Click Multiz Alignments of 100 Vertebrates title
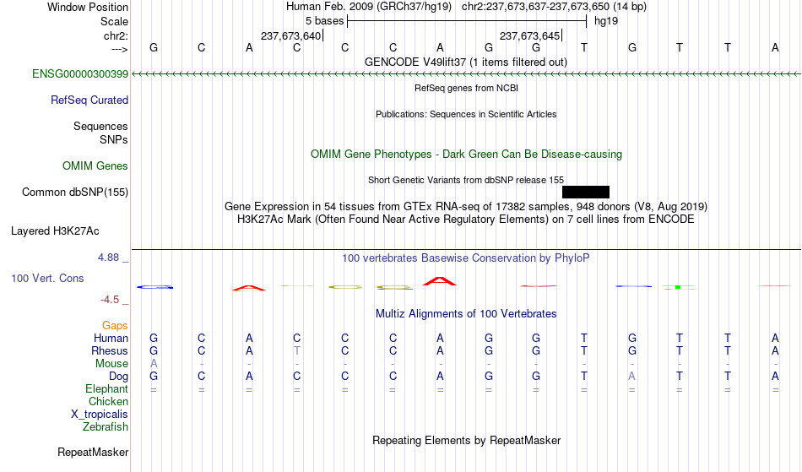The width and height of the screenshot is (802, 472). (x=465, y=313)
